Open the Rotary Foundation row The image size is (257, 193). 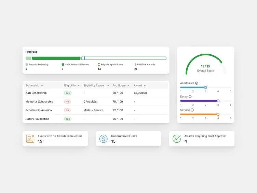pos(96,119)
